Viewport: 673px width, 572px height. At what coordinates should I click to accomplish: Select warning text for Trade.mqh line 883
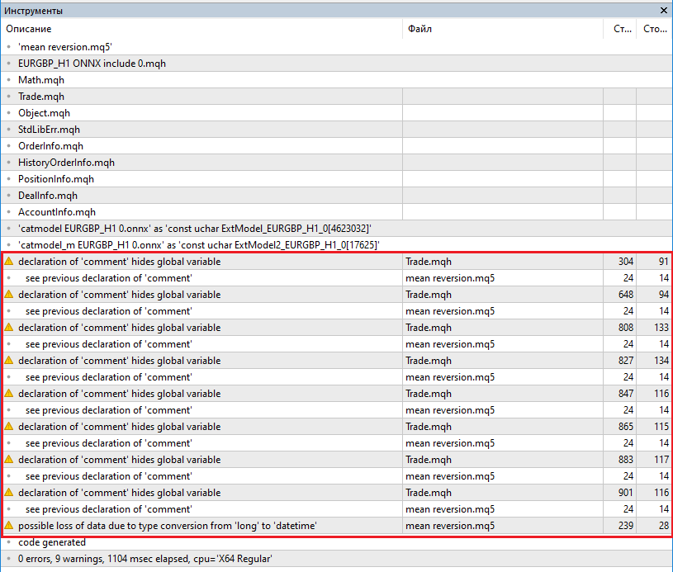[x=119, y=460]
